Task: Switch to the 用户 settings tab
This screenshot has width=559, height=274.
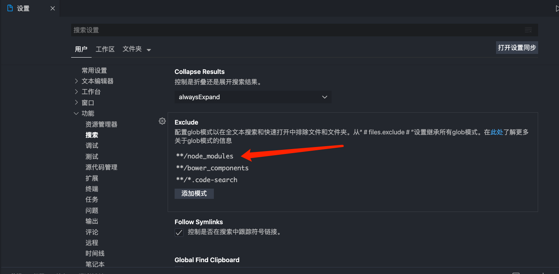Action: pyautogui.click(x=81, y=49)
